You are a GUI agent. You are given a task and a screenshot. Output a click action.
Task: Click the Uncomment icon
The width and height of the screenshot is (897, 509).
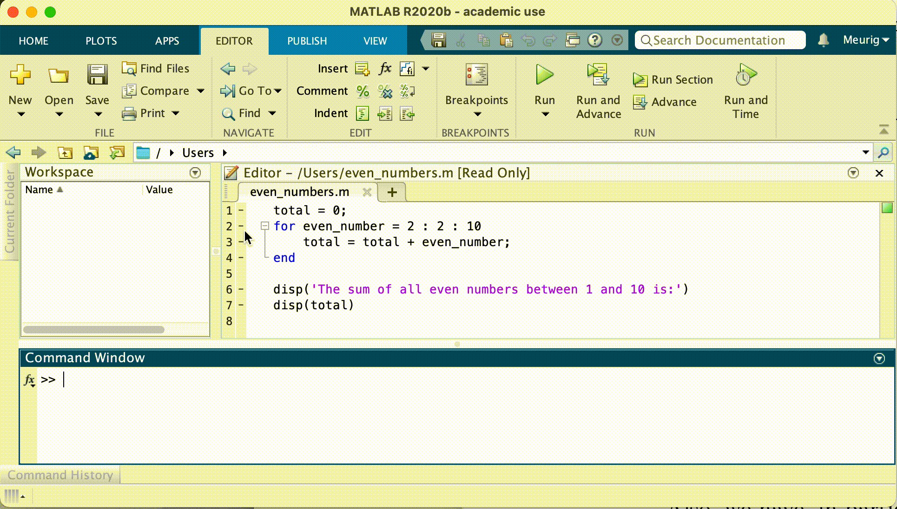(x=385, y=91)
